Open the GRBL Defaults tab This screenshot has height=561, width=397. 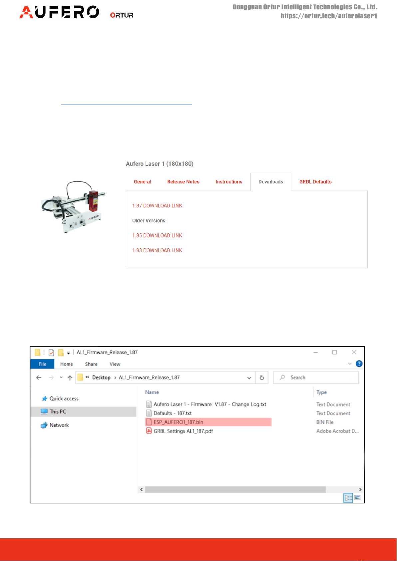(x=315, y=182)
